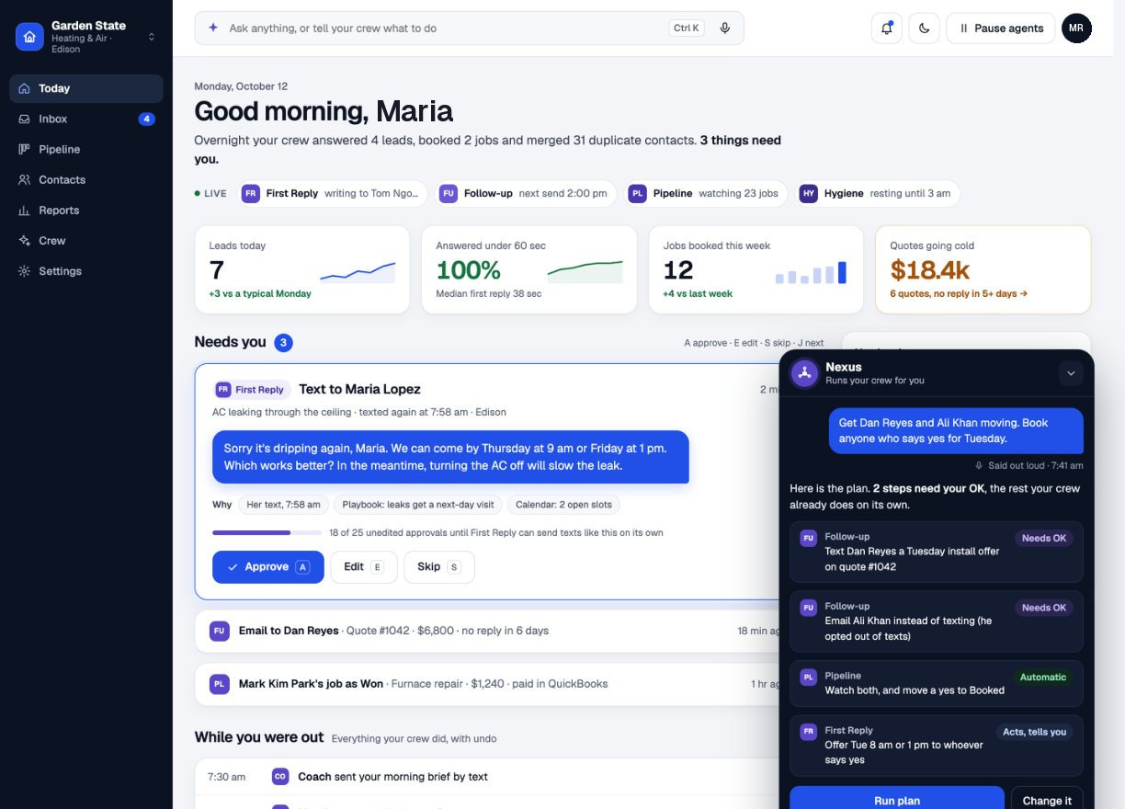Viewport: 1125px width, 809px height.
Task: Click the FU badge beside Email to Dan Reyes
Action: coord(219,631)
